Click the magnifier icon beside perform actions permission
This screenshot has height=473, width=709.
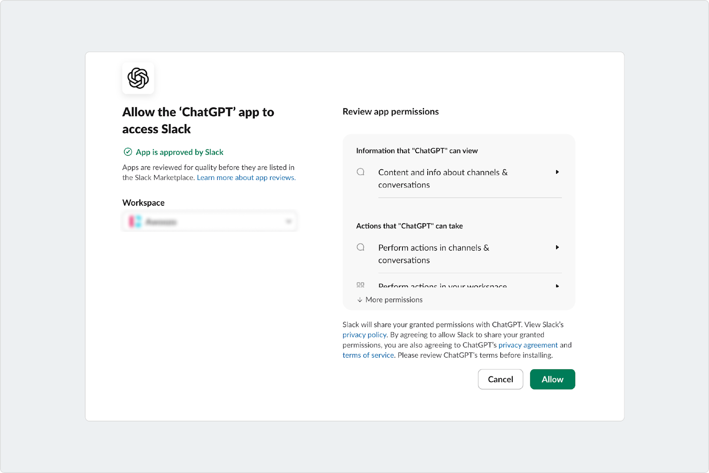pos(360,247)
